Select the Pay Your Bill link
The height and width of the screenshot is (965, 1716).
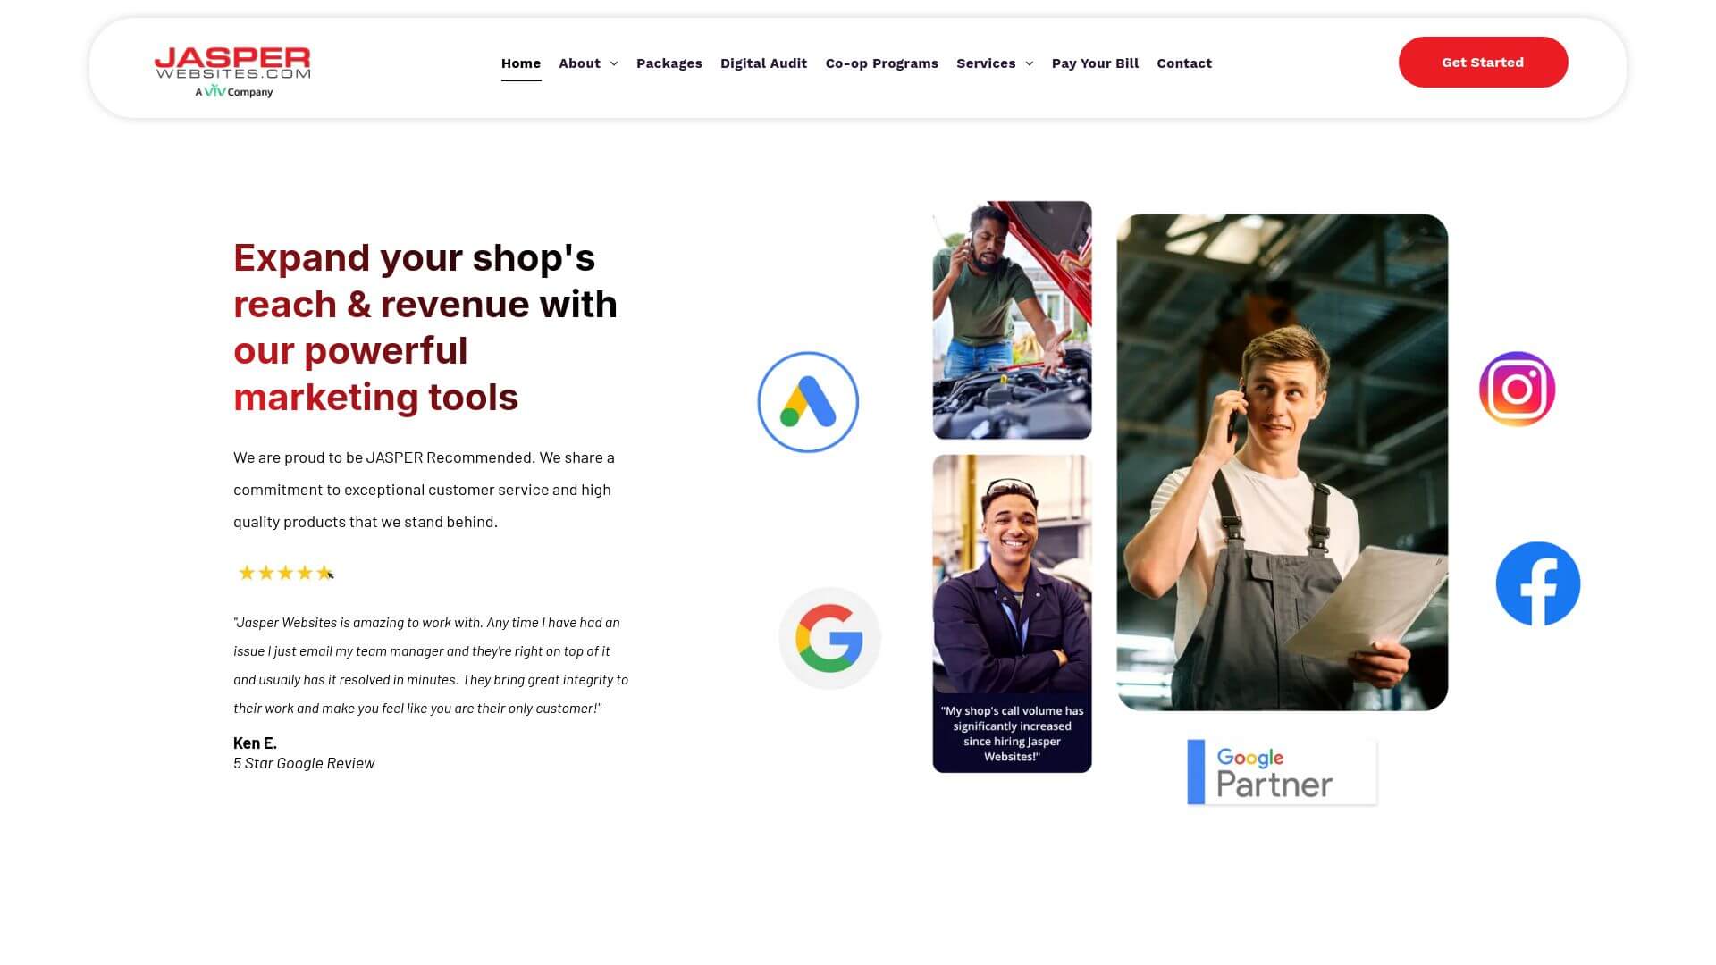click(1095, 63)
